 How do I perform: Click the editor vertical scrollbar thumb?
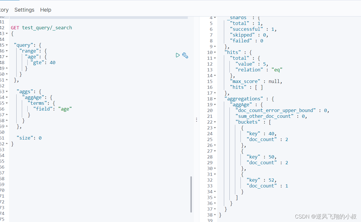191,194
